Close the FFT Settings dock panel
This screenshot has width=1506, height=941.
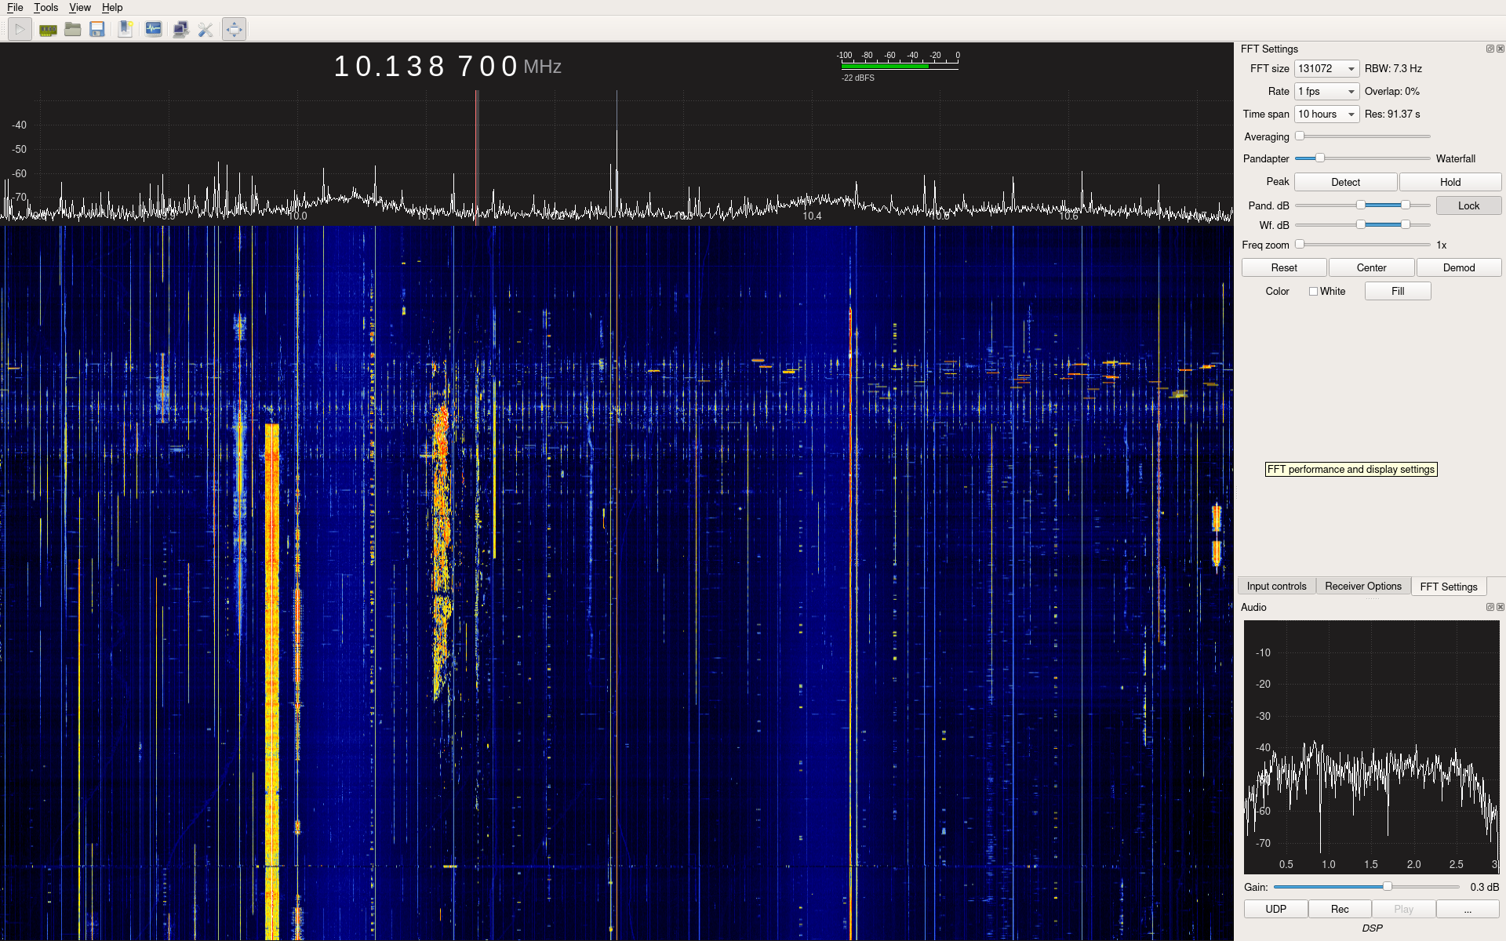pos(1501,49)
